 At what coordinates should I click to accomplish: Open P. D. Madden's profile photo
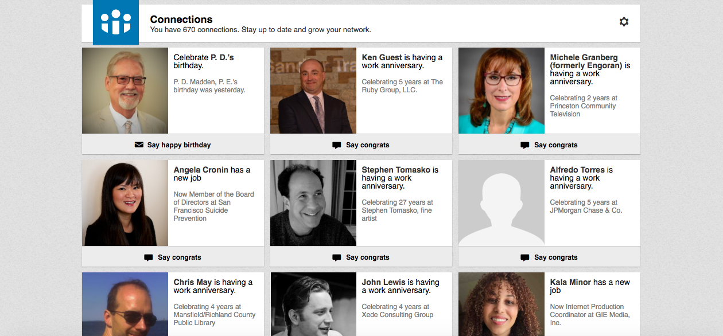[x=125, y=91]
